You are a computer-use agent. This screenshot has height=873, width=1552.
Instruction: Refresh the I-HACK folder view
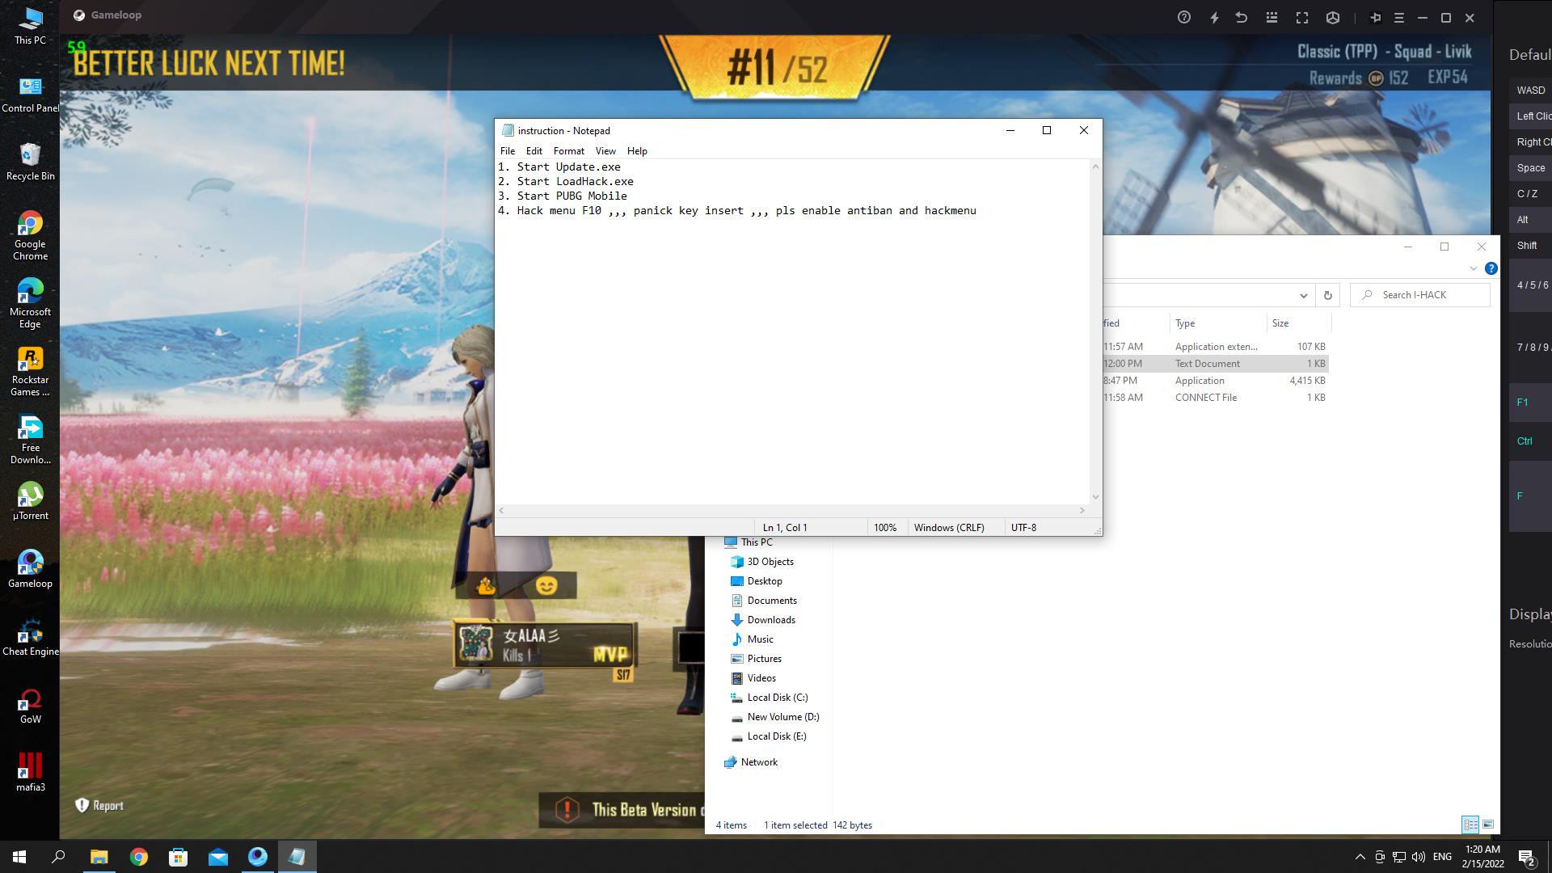1327,295
